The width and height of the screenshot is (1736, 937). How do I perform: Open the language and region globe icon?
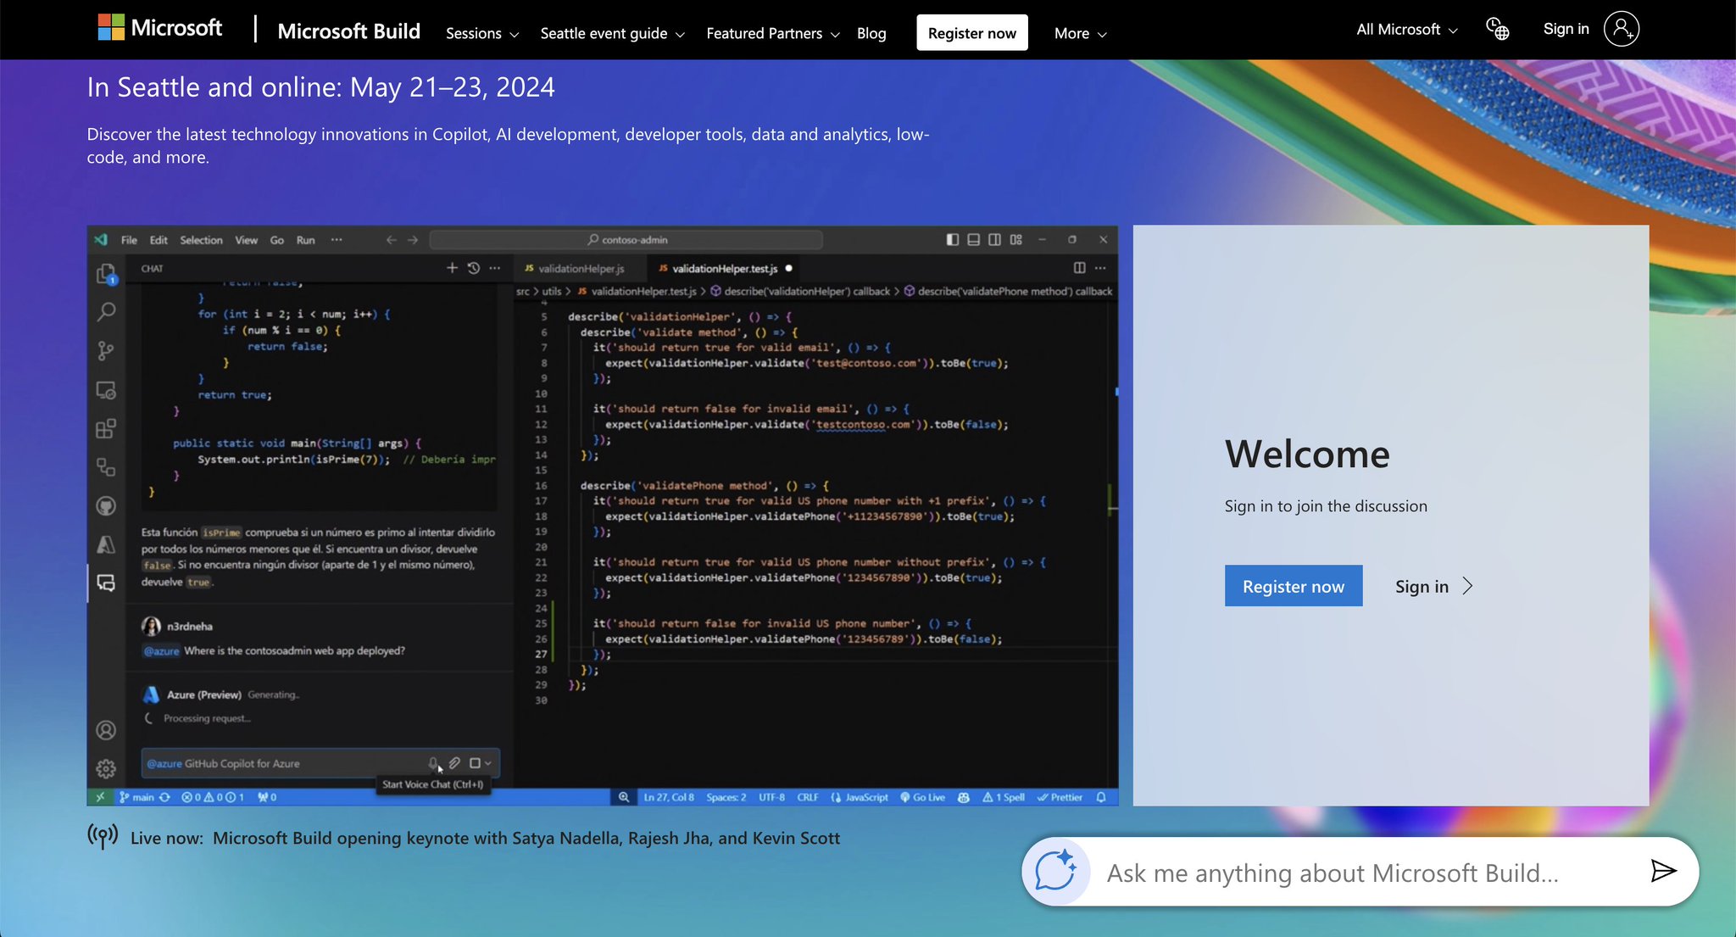coord(1498,30)
